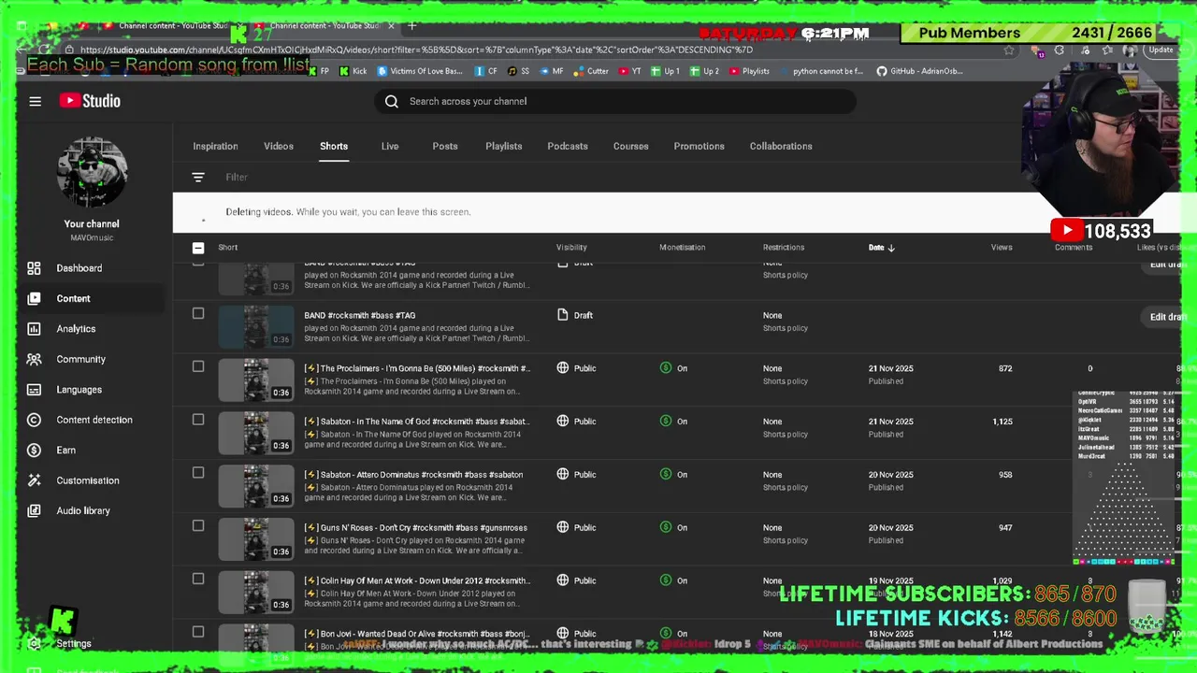Click globe icon for Sabaton Attero Dominatus
1197x673 pixels.
click(x=562, y=475)
